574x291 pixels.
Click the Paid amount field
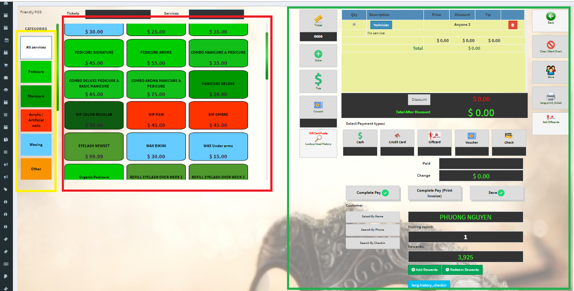tap(481, 164)
